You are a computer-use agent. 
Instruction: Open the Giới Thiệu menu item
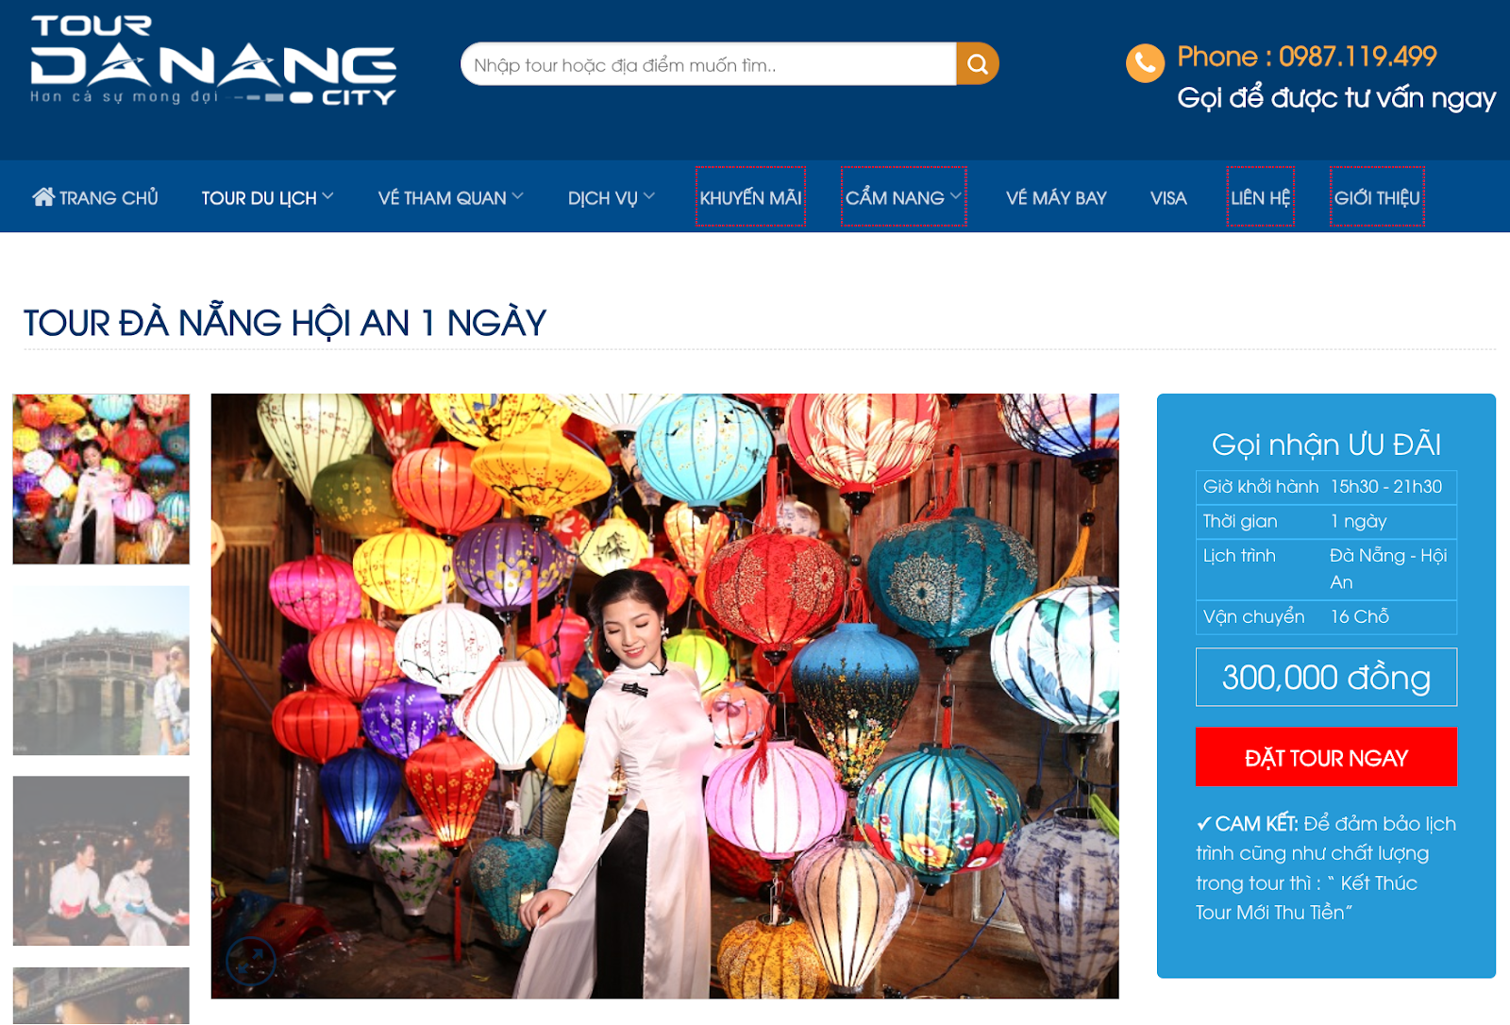coord(1377,197)
